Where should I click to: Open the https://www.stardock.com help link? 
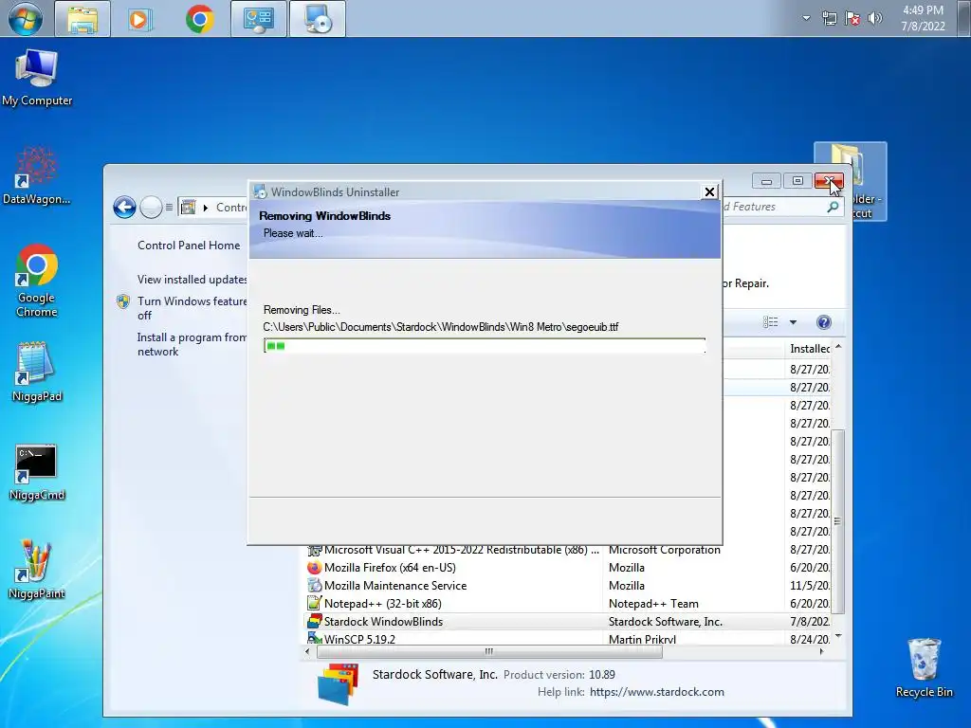click(x=656, y=692)
